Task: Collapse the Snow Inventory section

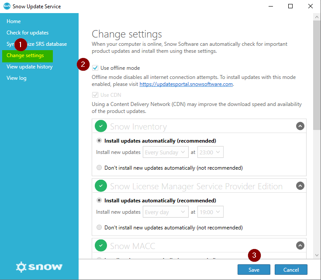Action: tap(300, 126)
